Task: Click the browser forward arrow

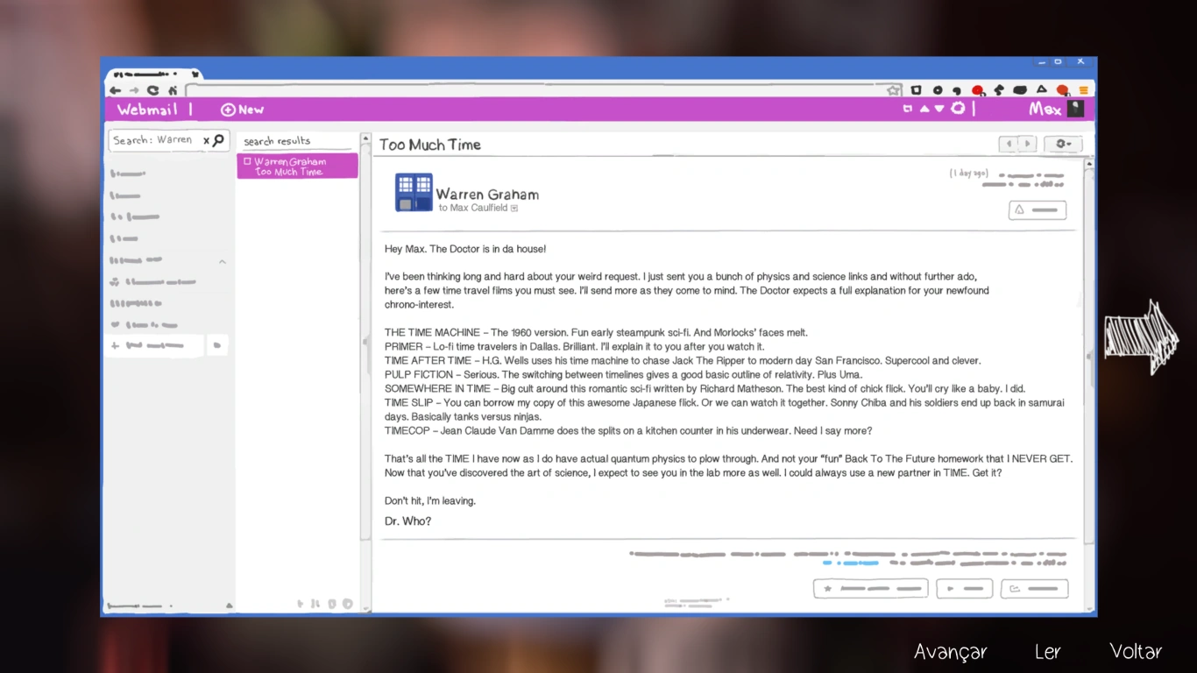Action: tap(134, 90)
